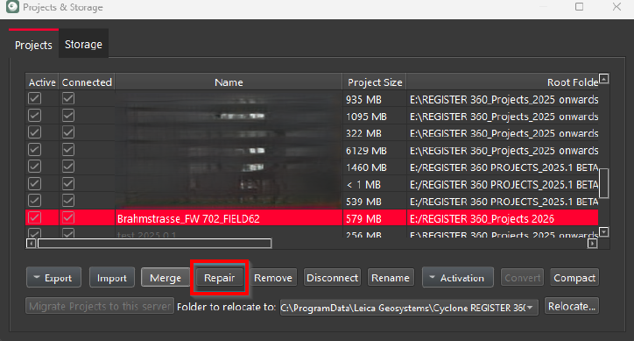
Task: Select the 1460 MB project size cell
Action: click(375, 167)
